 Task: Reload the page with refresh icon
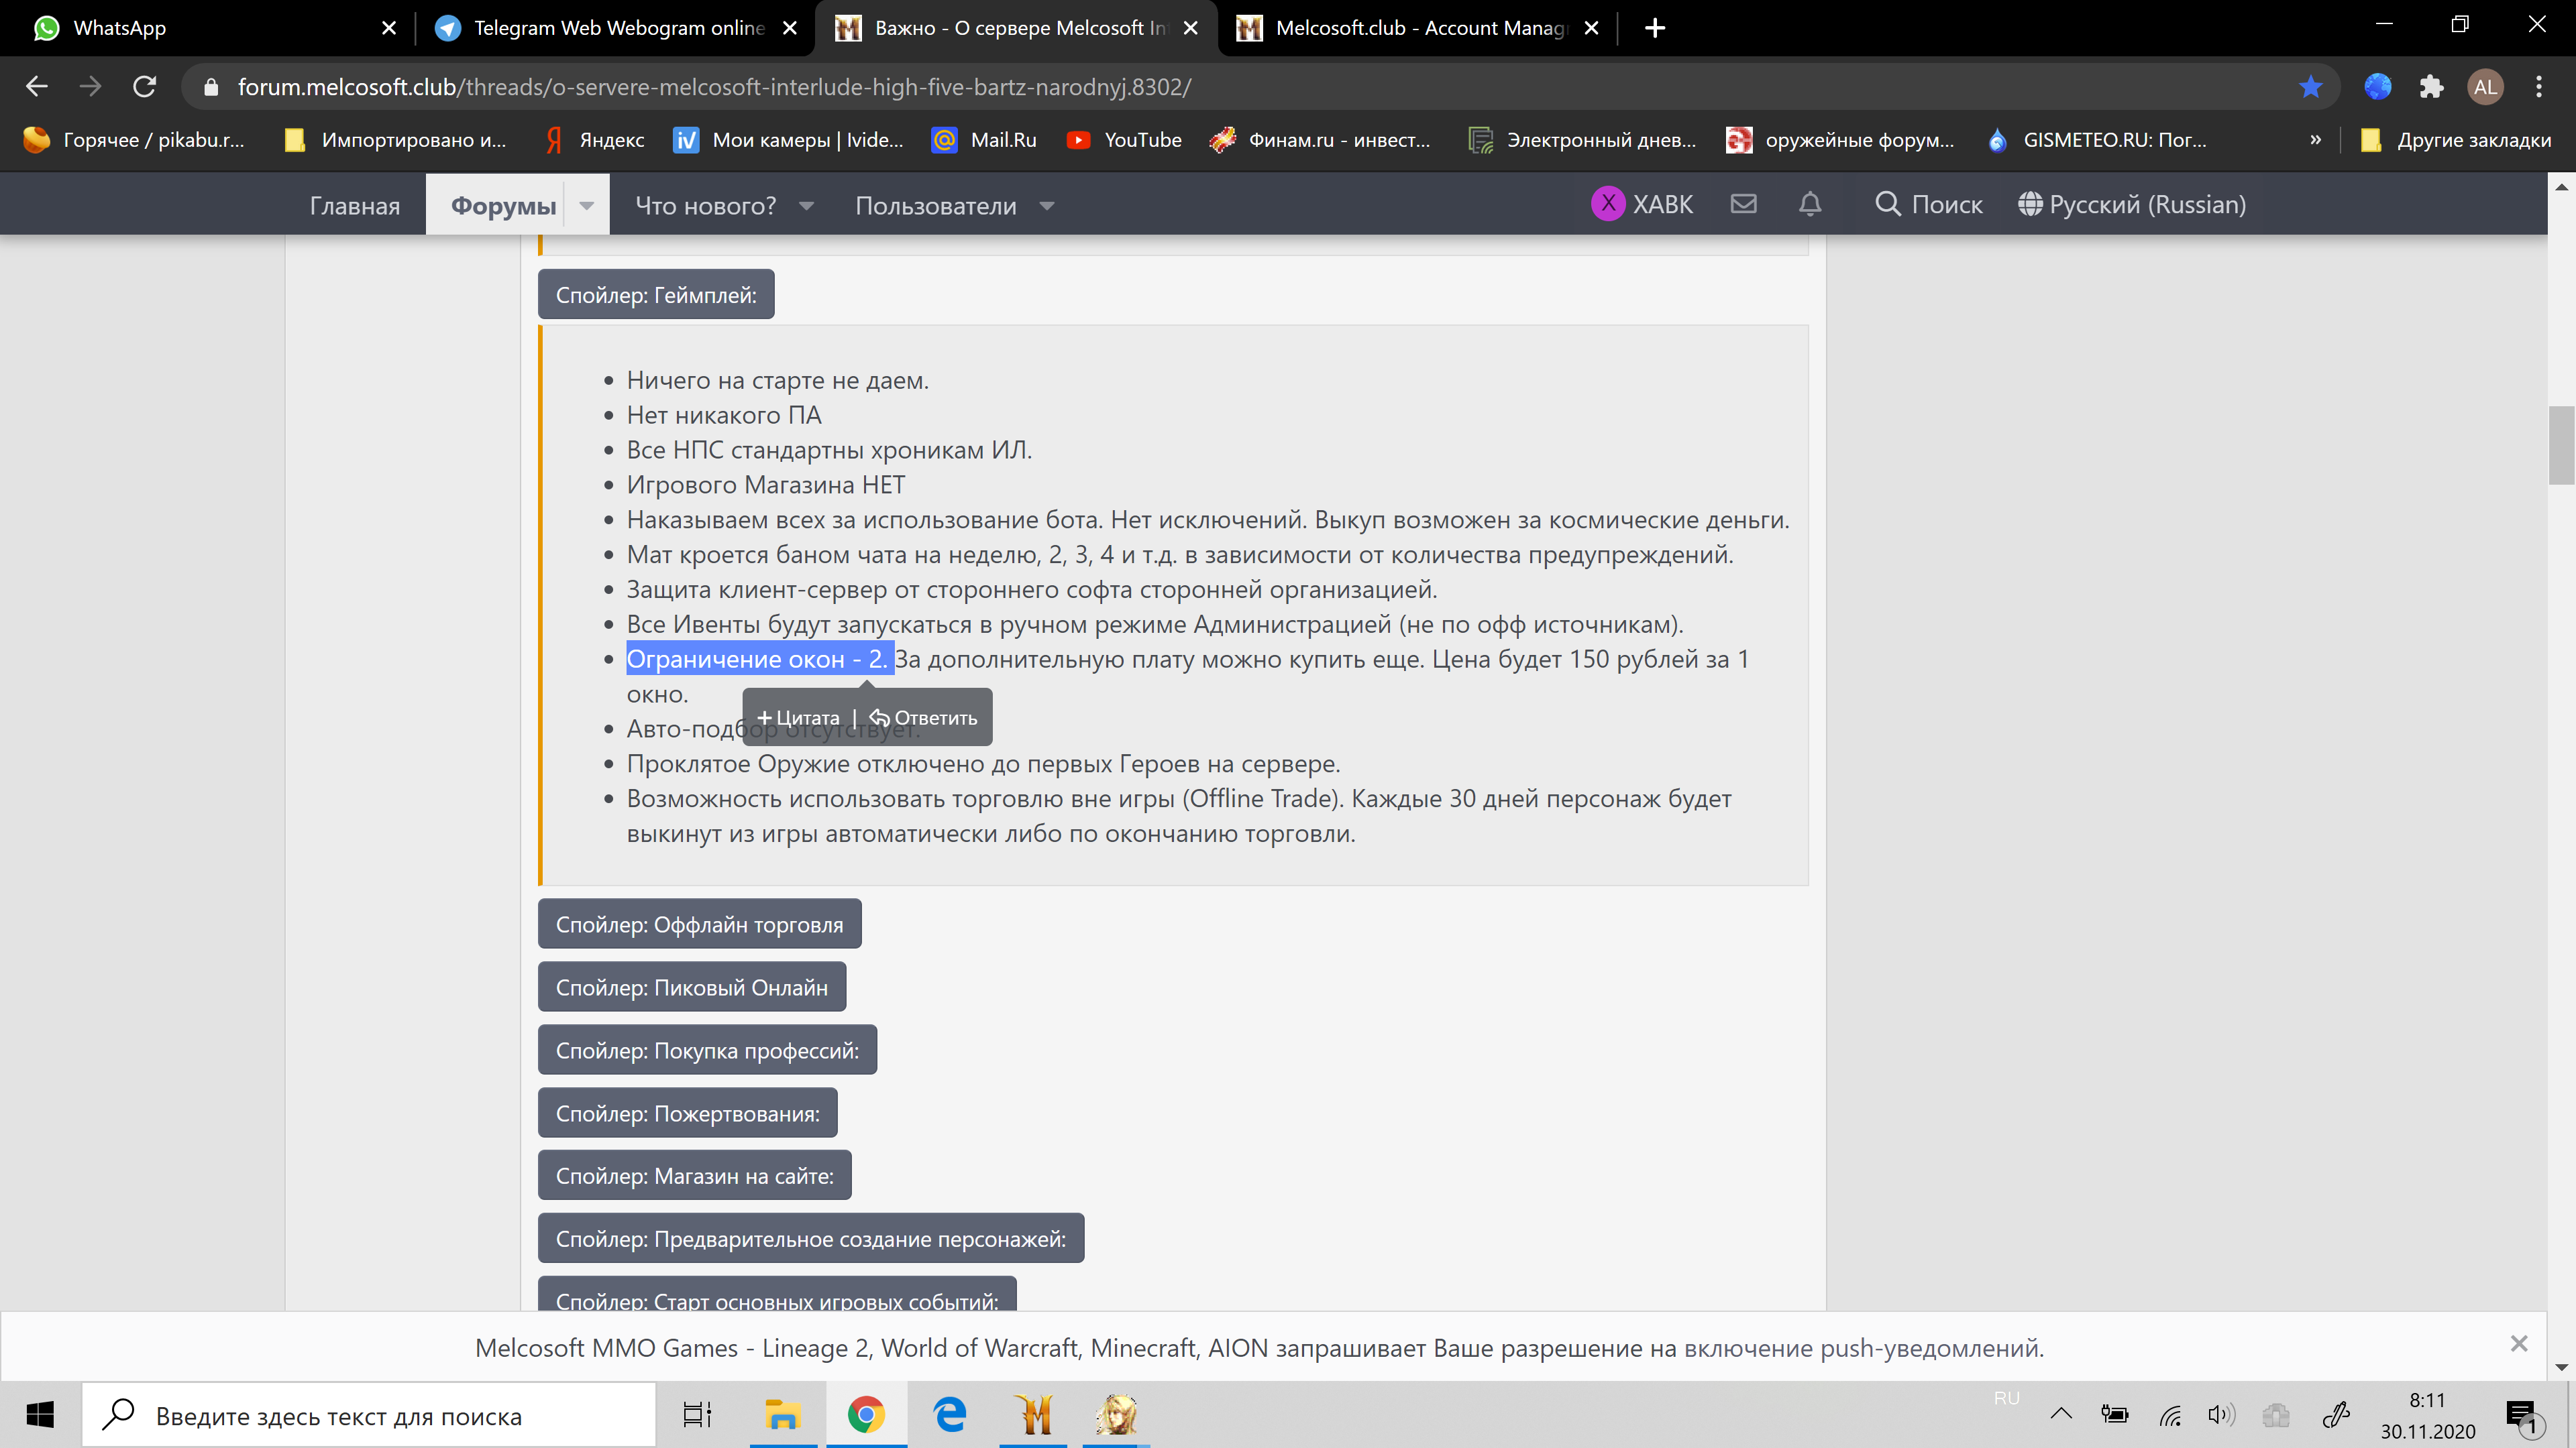(x=145, y=87)
